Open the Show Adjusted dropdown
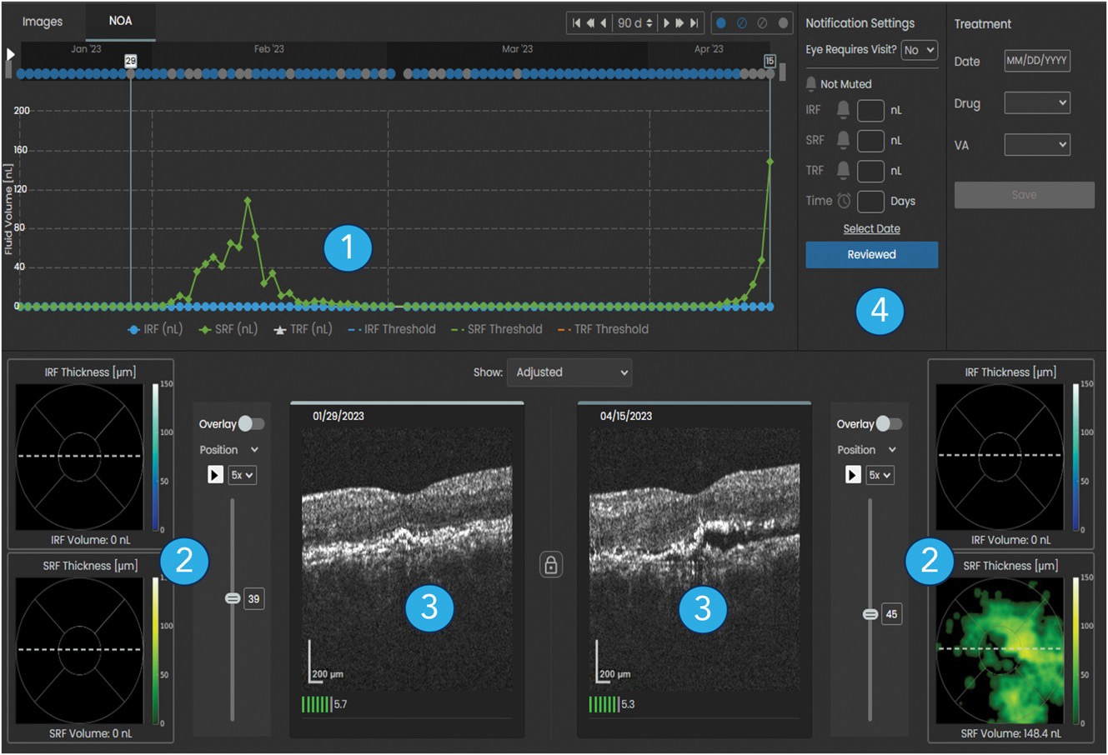 pyautogui.click(x=569, y=372)
